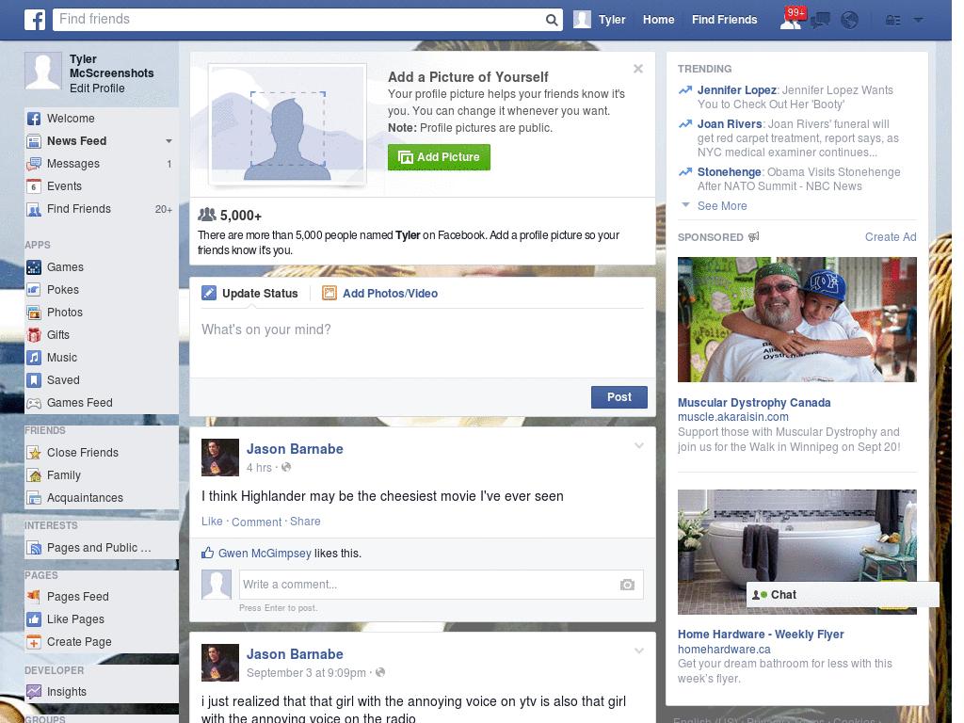Screen dimensions: 964x723
Task: Click Comment on Highlander post
Action: coord(256,522)
